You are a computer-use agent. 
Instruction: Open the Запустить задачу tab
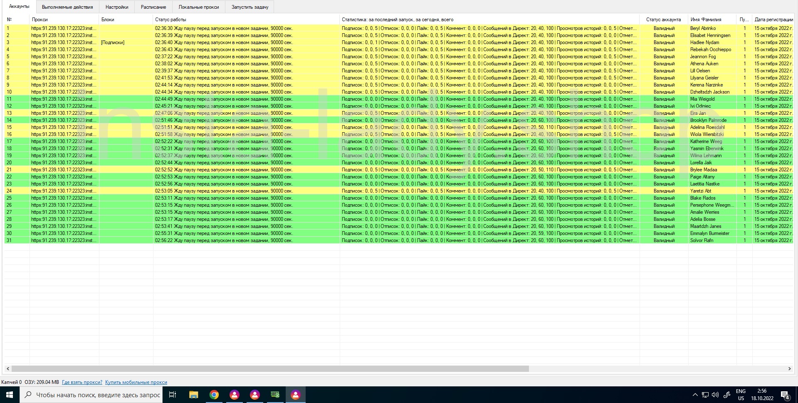click(x=250, y=7)
